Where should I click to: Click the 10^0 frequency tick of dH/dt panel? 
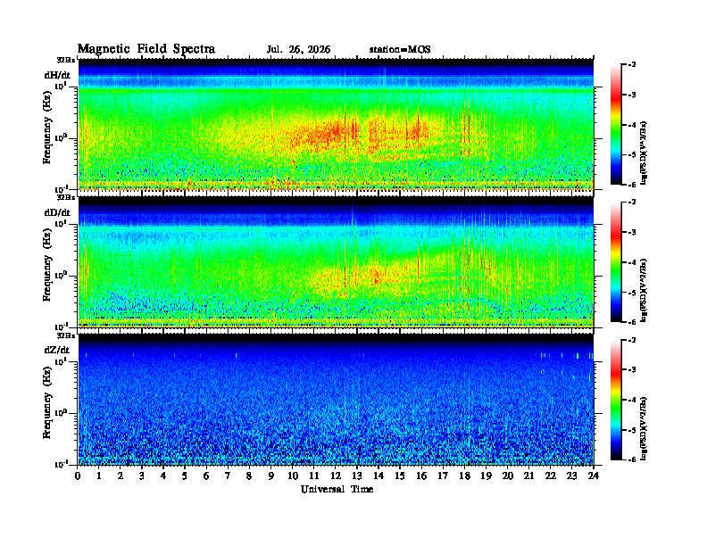click(x=62, y=137)
